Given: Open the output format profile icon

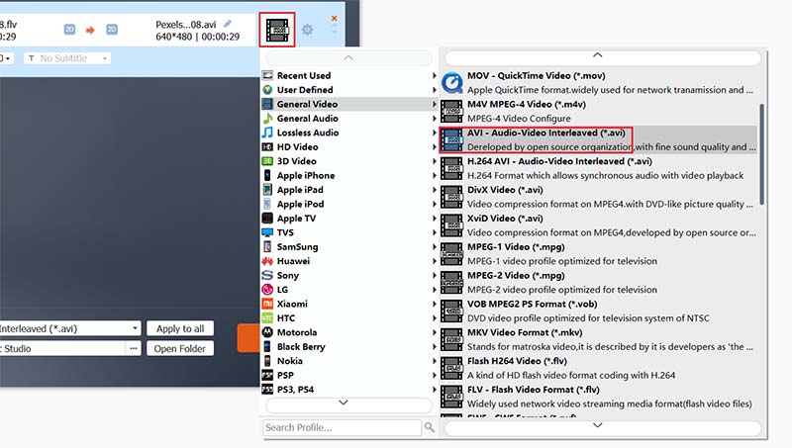Looking at the screenshot, I should (277, 30).
